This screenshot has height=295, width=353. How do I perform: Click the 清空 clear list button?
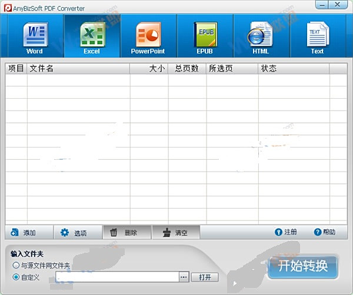point(176,233)
